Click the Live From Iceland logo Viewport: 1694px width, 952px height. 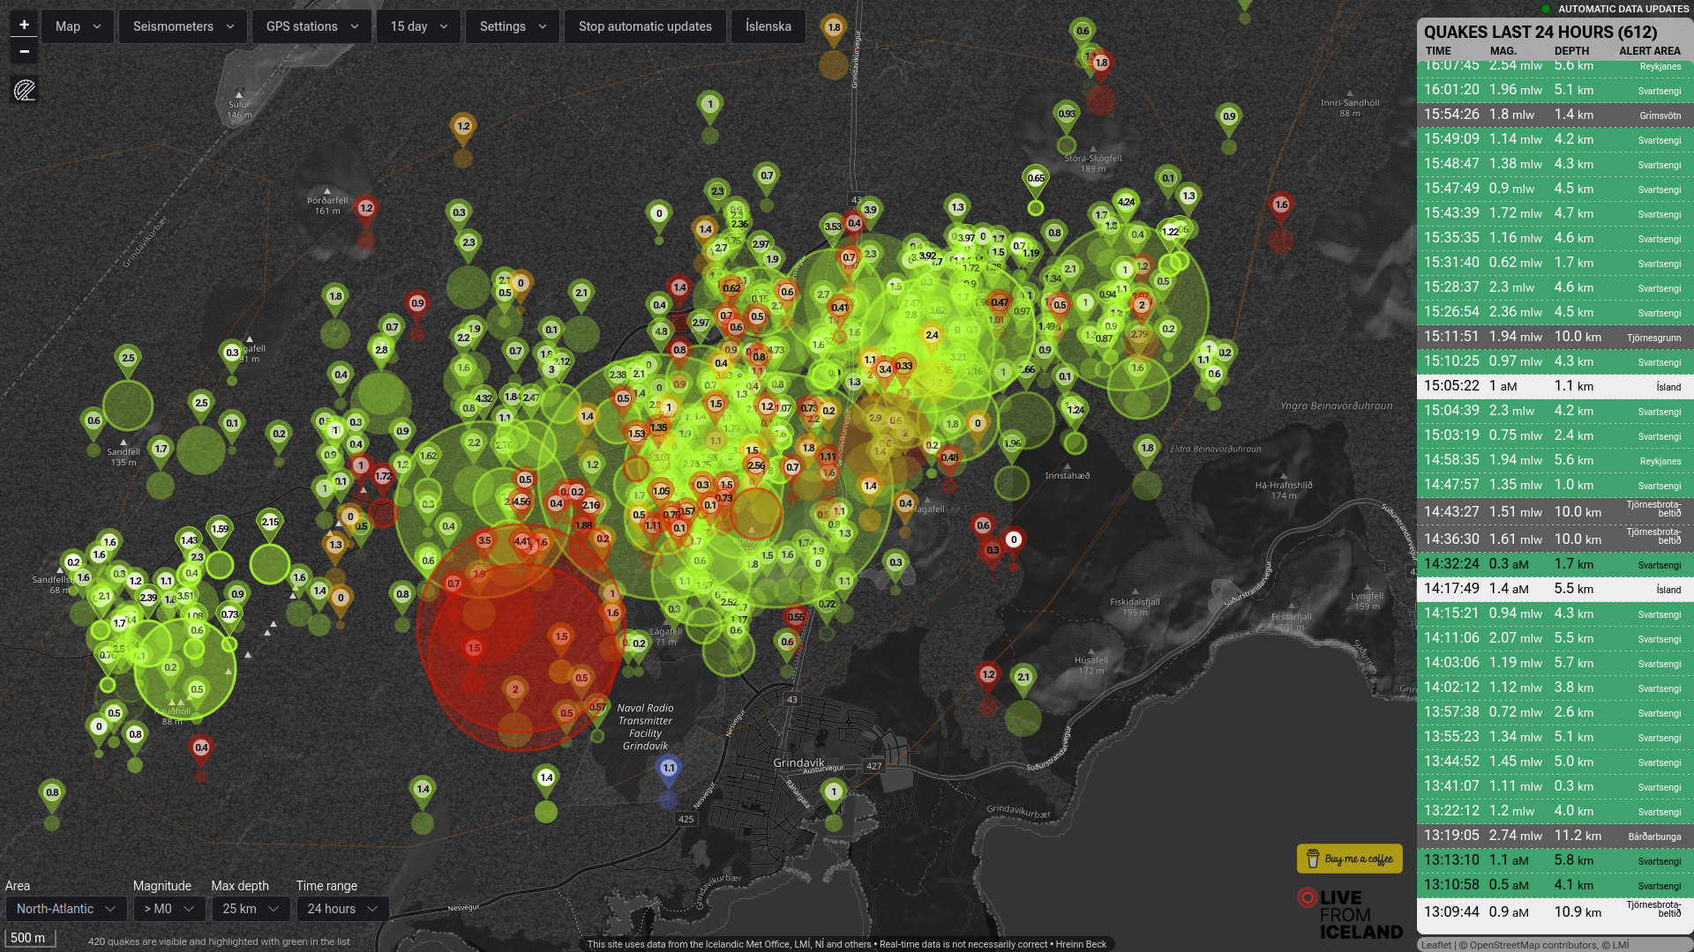coord(1350,914)
